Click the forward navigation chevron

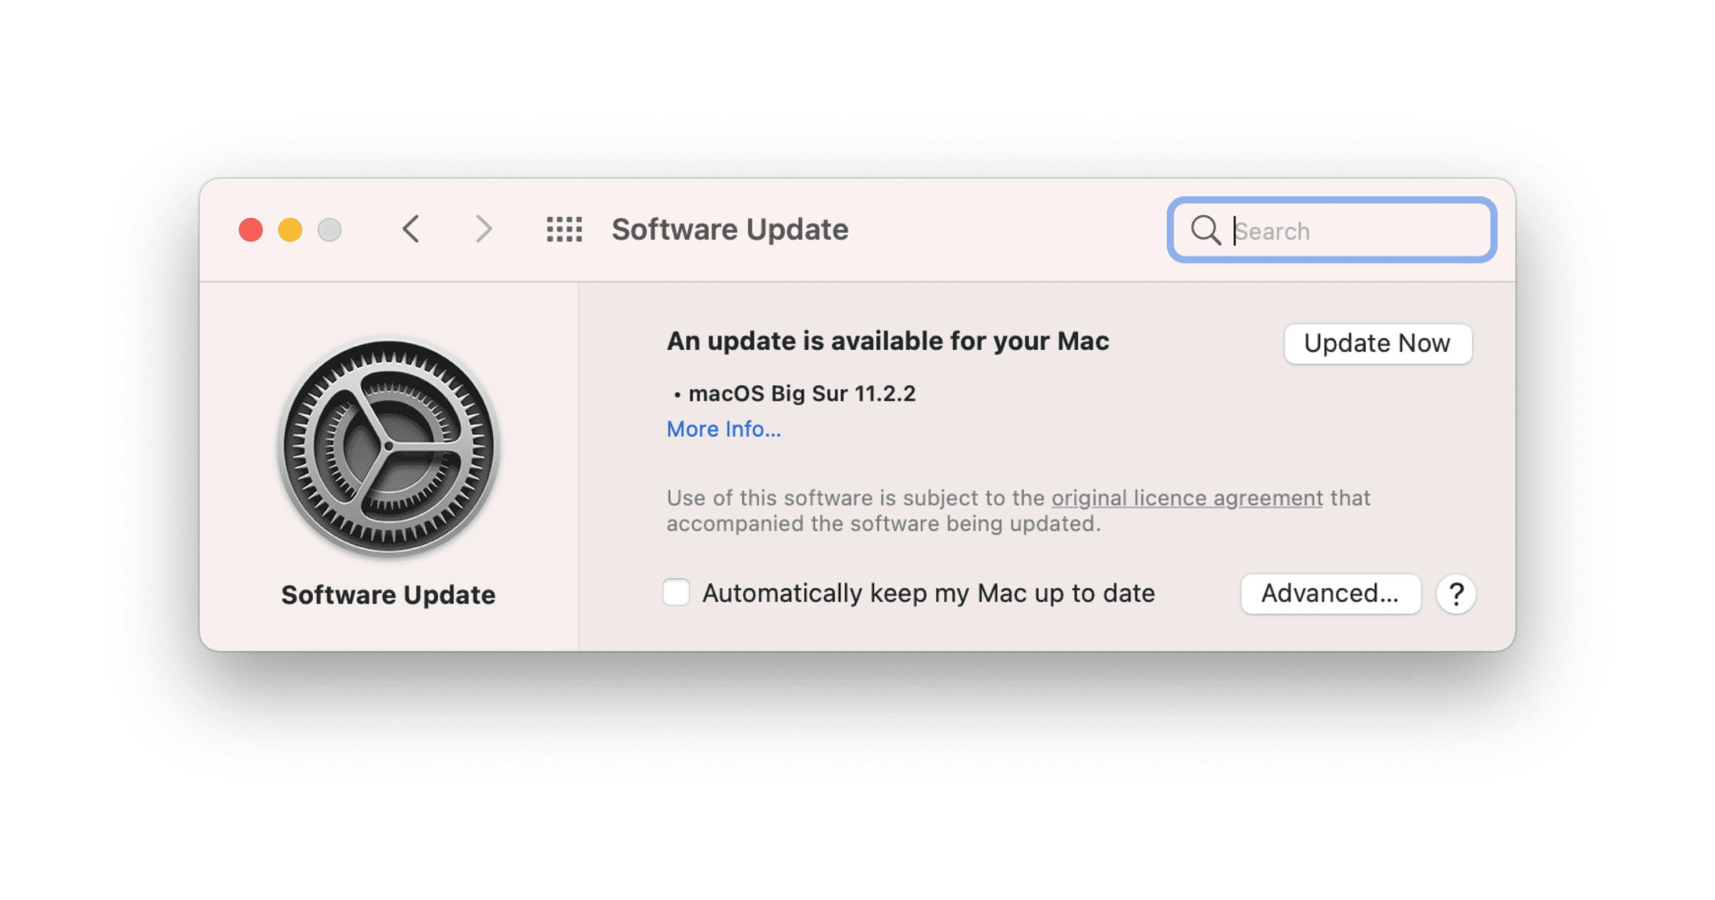(x=484, y=229)
